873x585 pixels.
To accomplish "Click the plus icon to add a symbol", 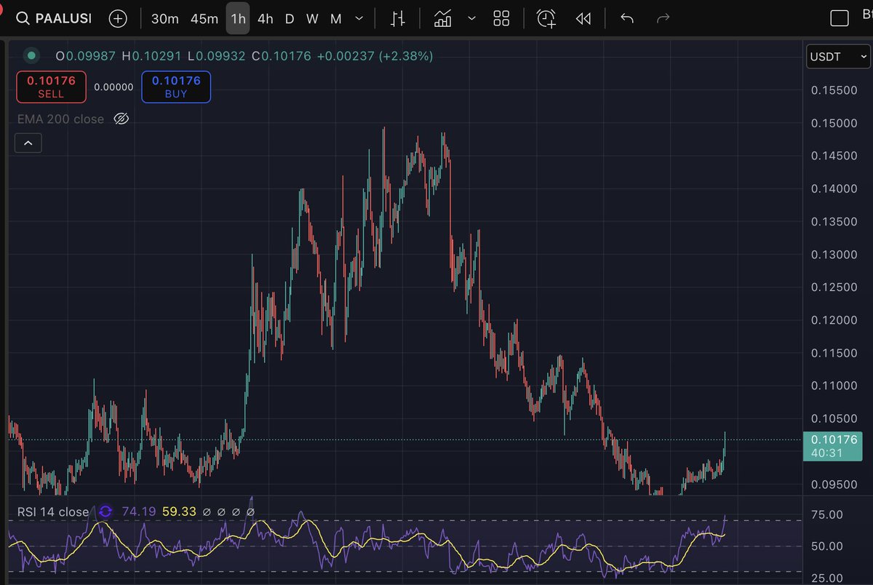I will 117,18.
